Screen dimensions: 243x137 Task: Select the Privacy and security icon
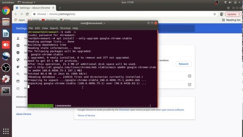pos(18,60)
